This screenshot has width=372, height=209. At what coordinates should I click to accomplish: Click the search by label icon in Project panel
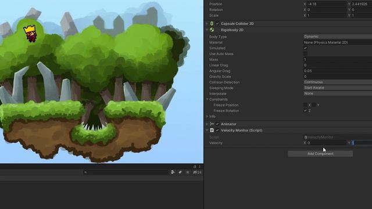click(x=180, y=172)
